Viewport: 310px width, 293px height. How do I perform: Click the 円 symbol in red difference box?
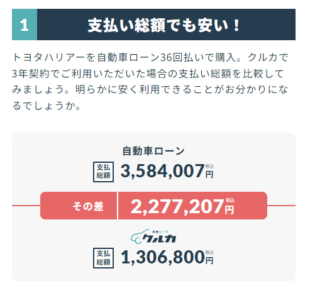(x=230, y=209)
